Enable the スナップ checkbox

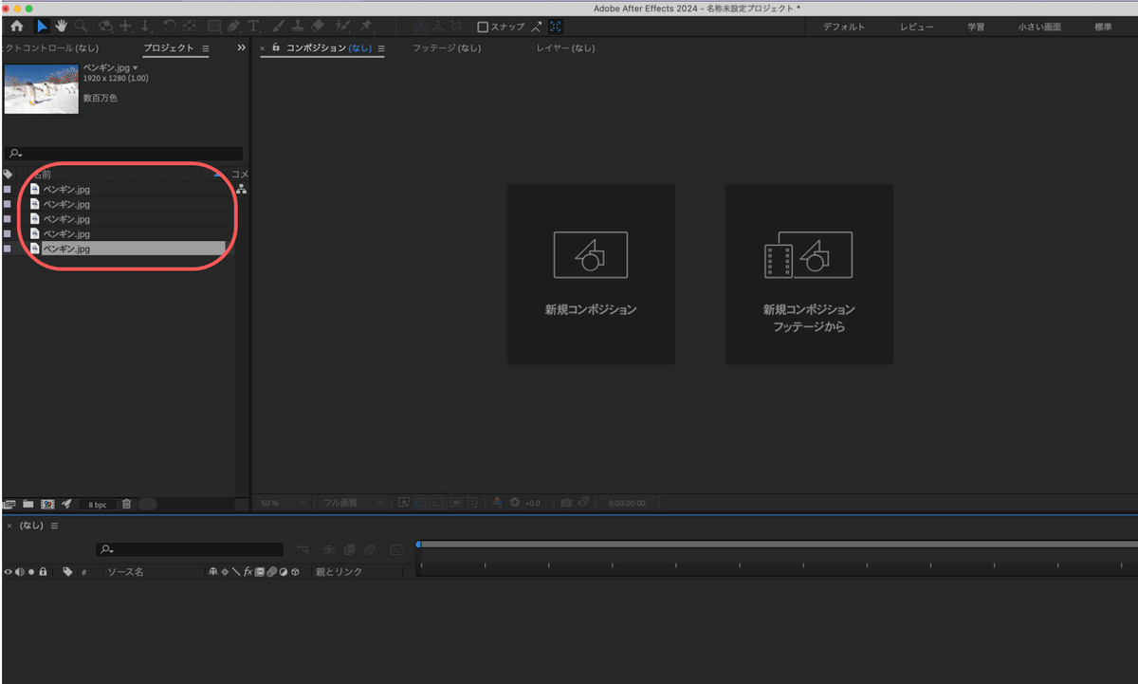483,28
